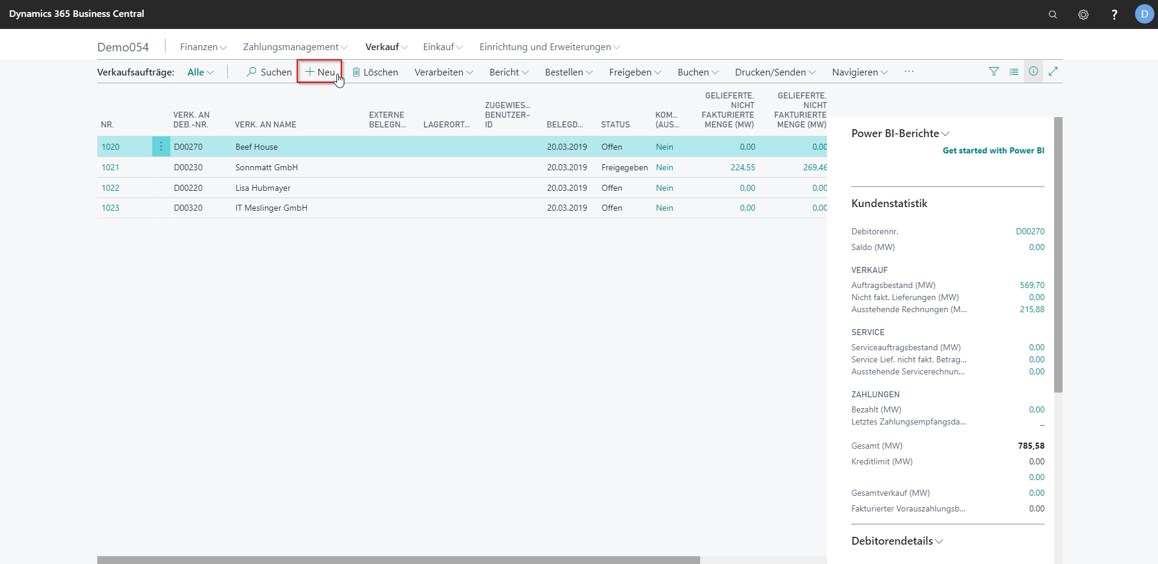Open customer D00270 in Kundenstatistik
1158x564 pixels.
(x=1030, y=231)
